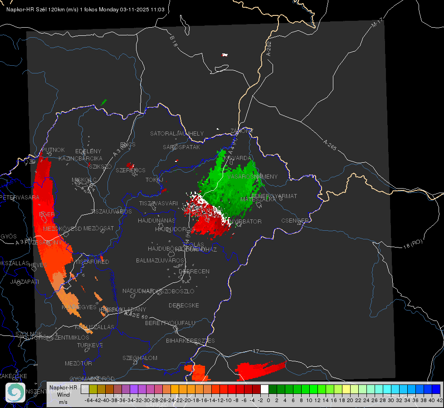
Task: Choose the dark blue swatch between 40 and 42
Action: (x=436, y=389)
